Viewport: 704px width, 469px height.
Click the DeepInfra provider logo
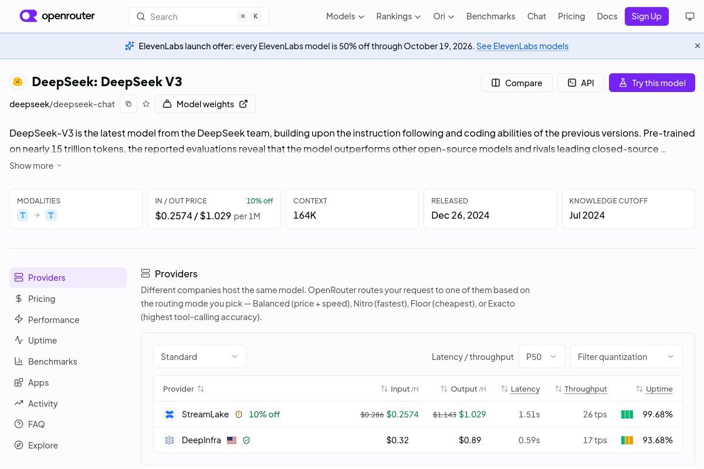click(170, 440)
